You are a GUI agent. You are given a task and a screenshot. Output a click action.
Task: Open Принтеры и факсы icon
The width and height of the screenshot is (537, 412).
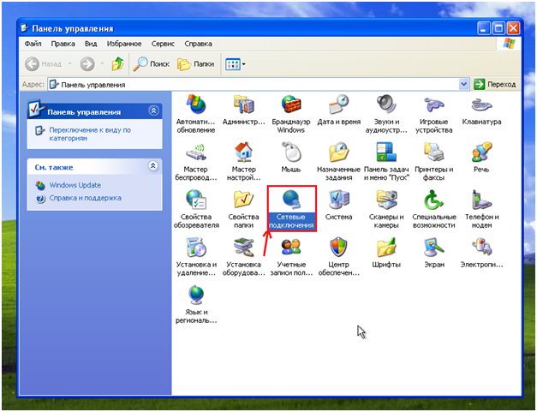coord(434,162)
